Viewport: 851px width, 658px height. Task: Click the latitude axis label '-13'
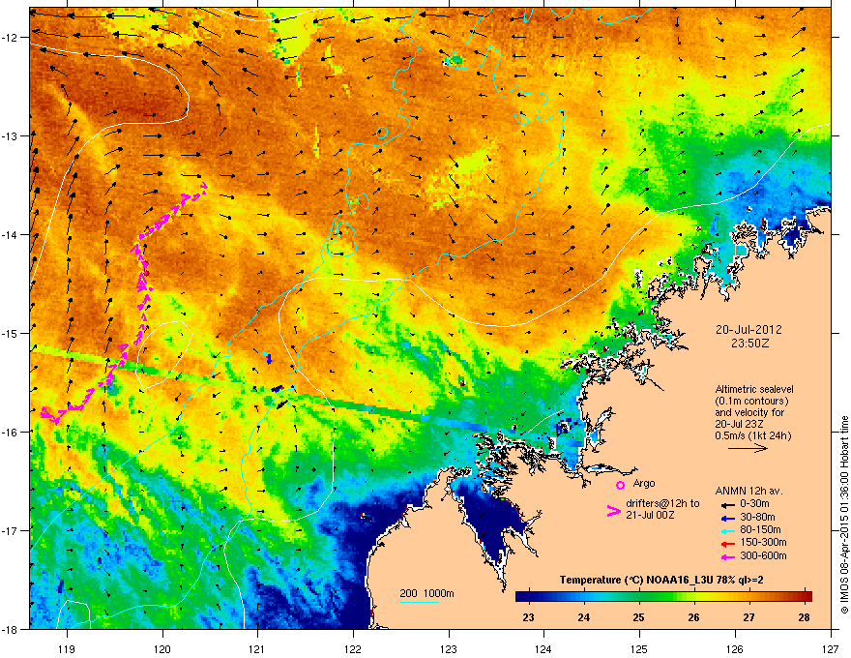point(11,136)
